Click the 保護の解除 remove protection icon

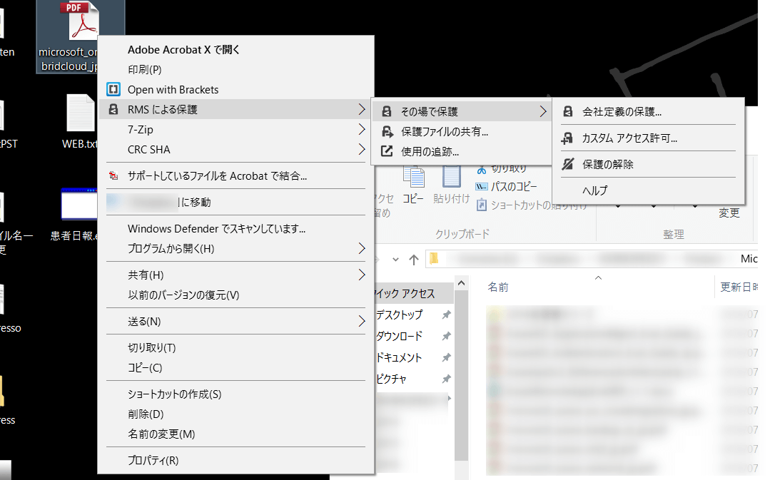(568, 164)
